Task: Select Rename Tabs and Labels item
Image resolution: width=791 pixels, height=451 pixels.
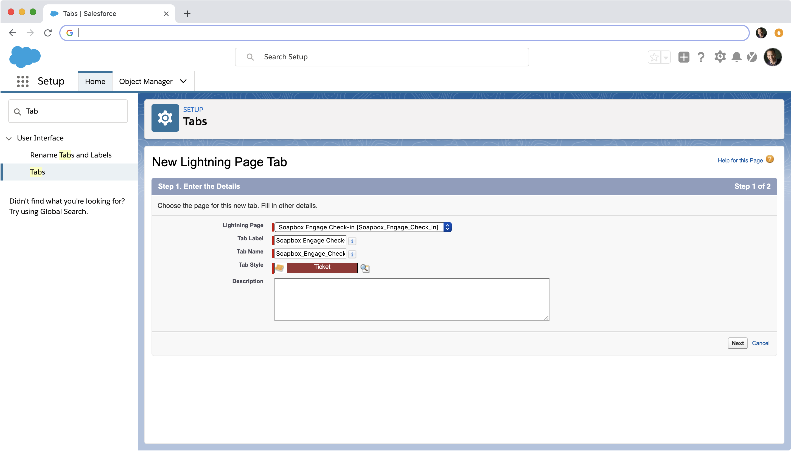Action: click(71, 155)
